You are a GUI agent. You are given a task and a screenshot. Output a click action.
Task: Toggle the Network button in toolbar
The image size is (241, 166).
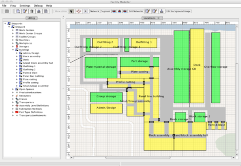tap(94, 11)
